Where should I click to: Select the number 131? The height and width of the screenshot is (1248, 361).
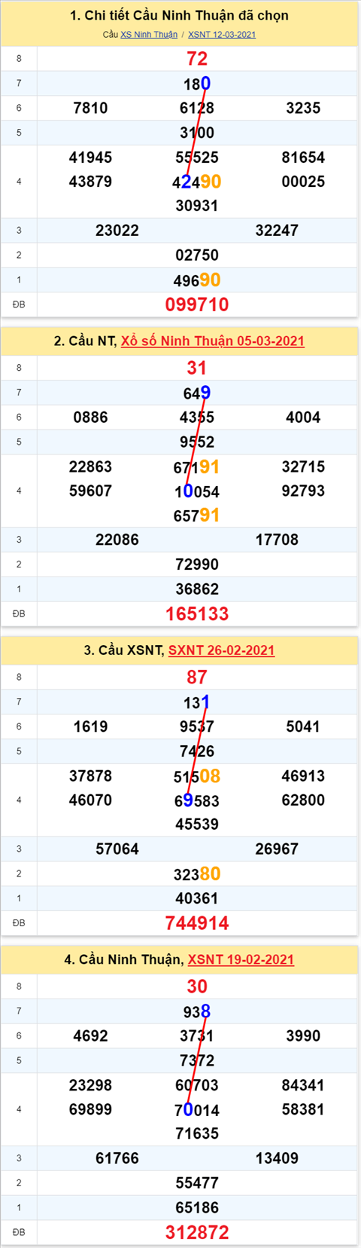coord(197,702)
